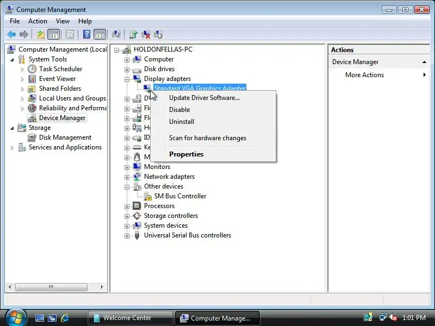Screen dimensions: 435x326
Task: Launch Internet Explorer from Quick Launch
Action: point(65,318)
